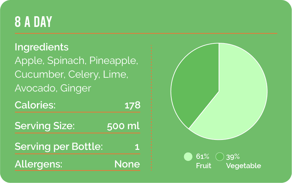Click the Fruit legend label

[x=203, y=166]
